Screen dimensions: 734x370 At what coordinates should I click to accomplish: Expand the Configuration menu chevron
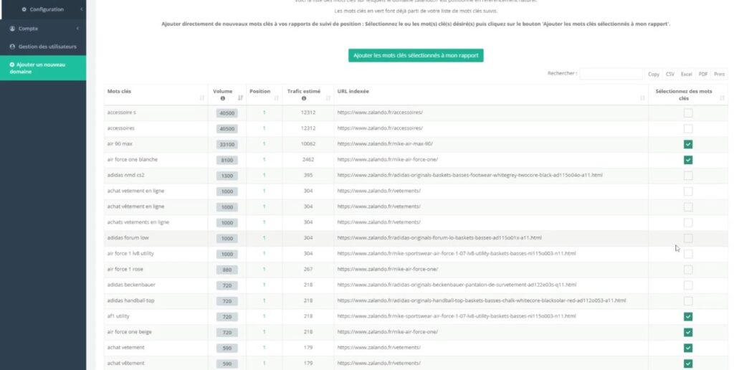pyautogui.click(x=80, y=9)
